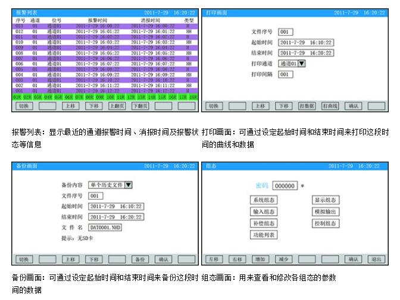This screenshot has height=300, width=400.
Task: Click the 文件名 field DAT0001.NHD
Action: point(105,227)
